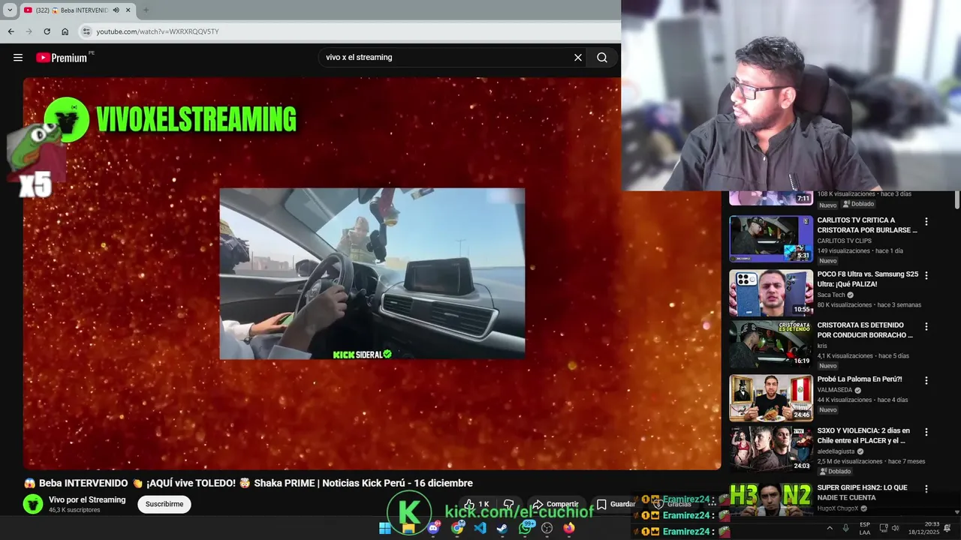
Task: Open 'POCO F8 Ultra vs. Samsung S25' thumbnail
Action: coord(771,292)
